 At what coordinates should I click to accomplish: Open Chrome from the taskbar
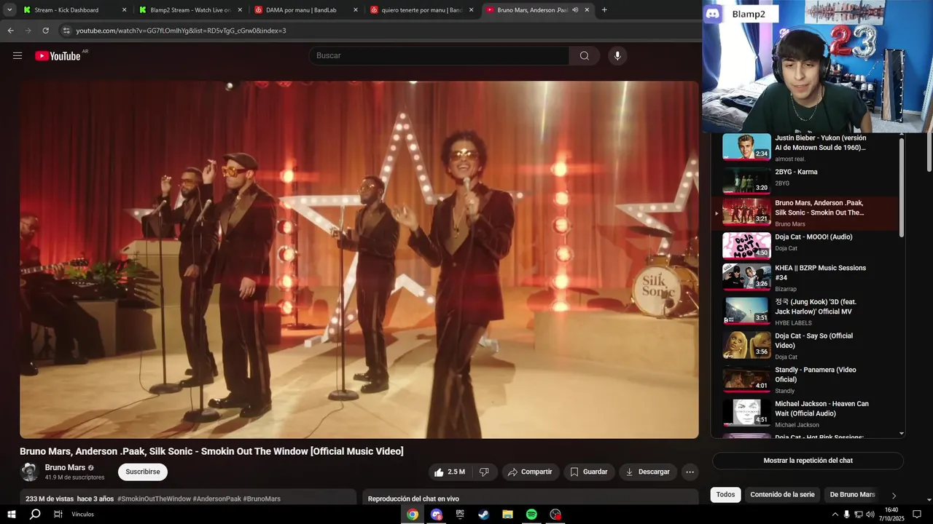(413, 515)
